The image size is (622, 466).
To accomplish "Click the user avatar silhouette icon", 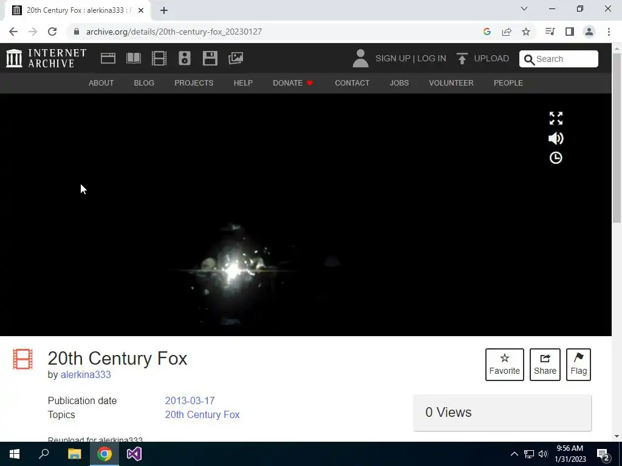I will click(x=360, y=58).
